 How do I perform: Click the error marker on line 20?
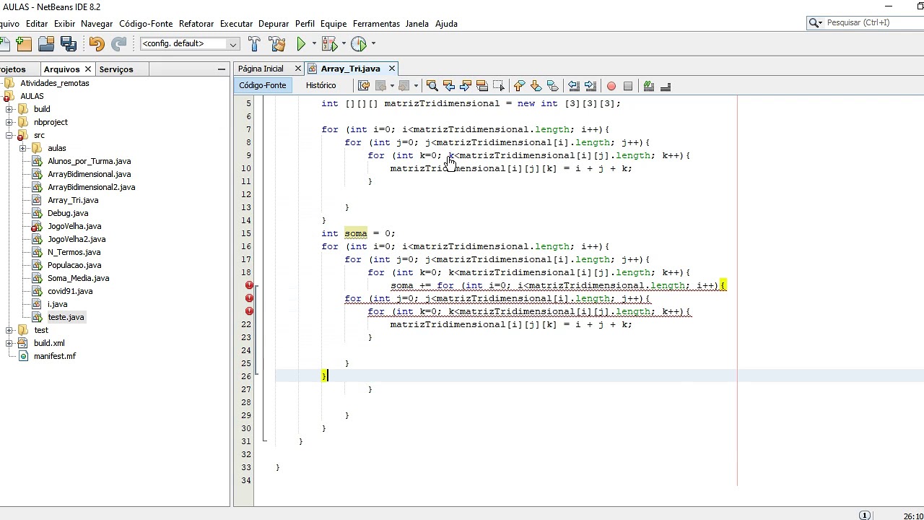click(249, 298)
